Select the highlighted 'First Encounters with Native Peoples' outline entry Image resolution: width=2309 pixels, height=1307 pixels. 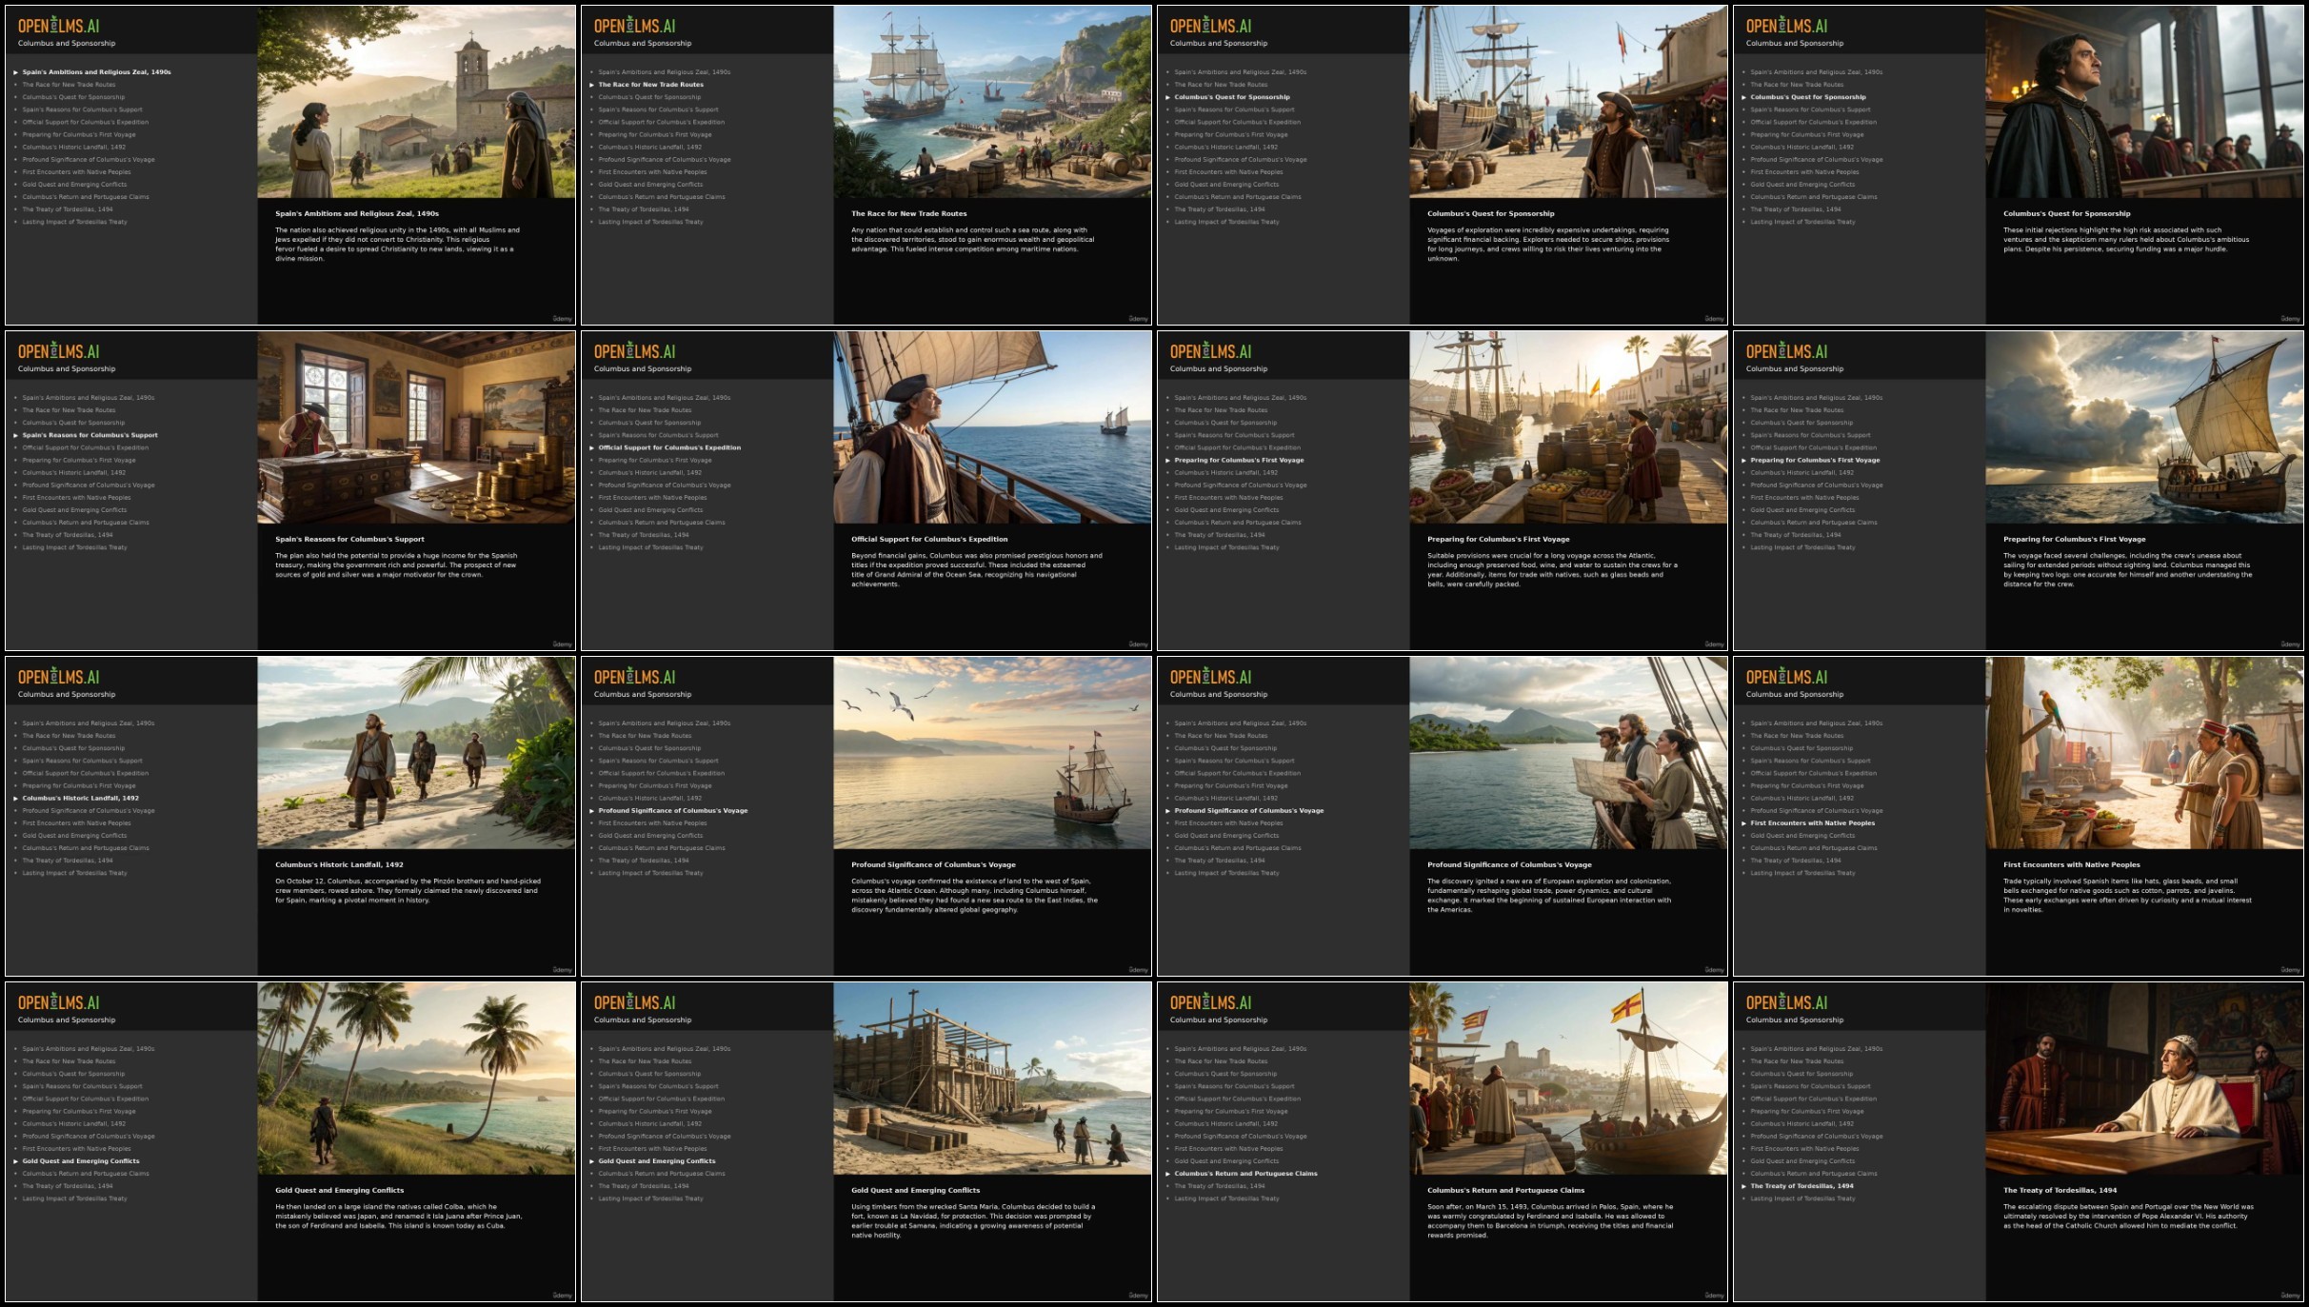(1812, 823)
